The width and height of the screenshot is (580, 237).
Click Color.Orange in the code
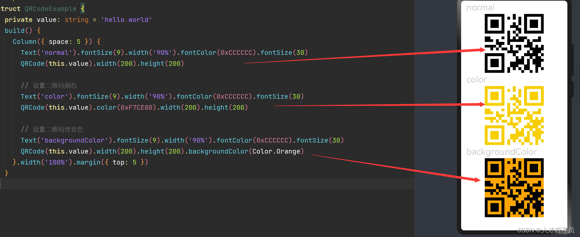[x=276, y=151]
